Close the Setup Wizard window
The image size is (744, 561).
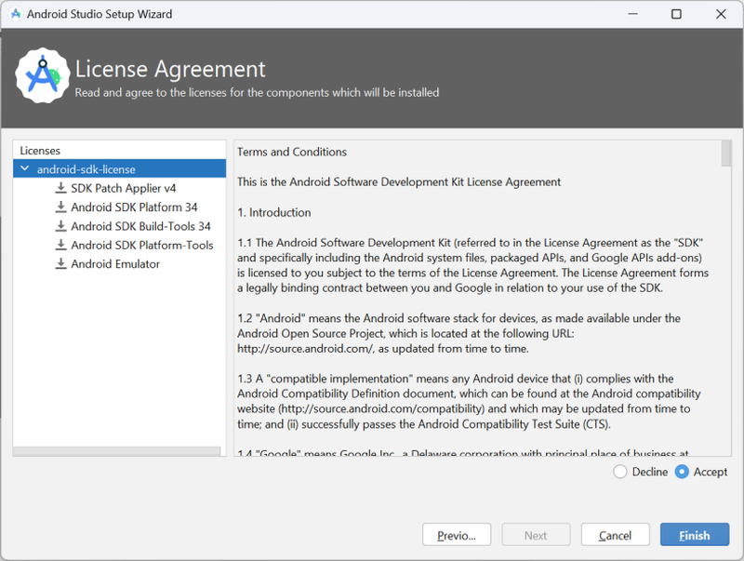[721, 14]
